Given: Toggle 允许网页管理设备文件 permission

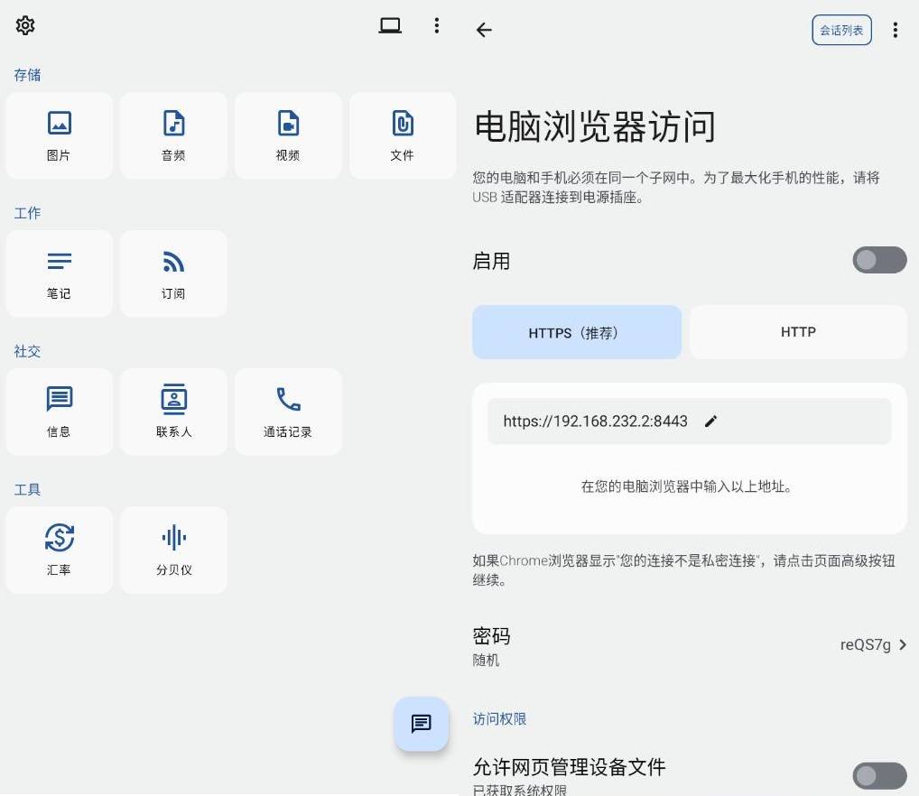Looking at the screenshot, I should 879,775.
